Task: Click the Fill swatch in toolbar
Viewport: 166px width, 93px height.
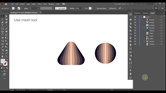Action: coord(3,61)
